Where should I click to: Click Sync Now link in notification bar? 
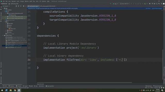[x=148, y=8]
